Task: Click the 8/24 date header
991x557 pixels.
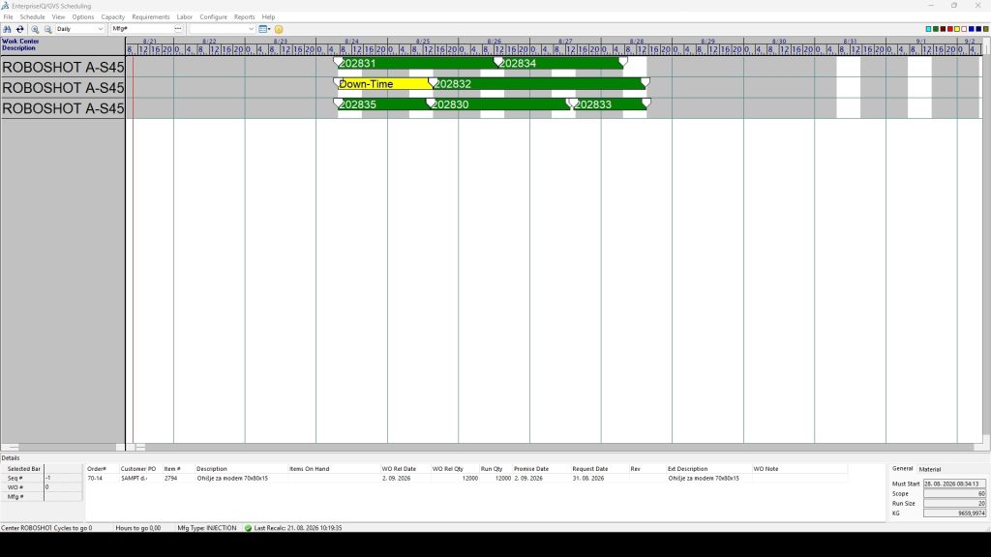Action: [x=351, y=41]
